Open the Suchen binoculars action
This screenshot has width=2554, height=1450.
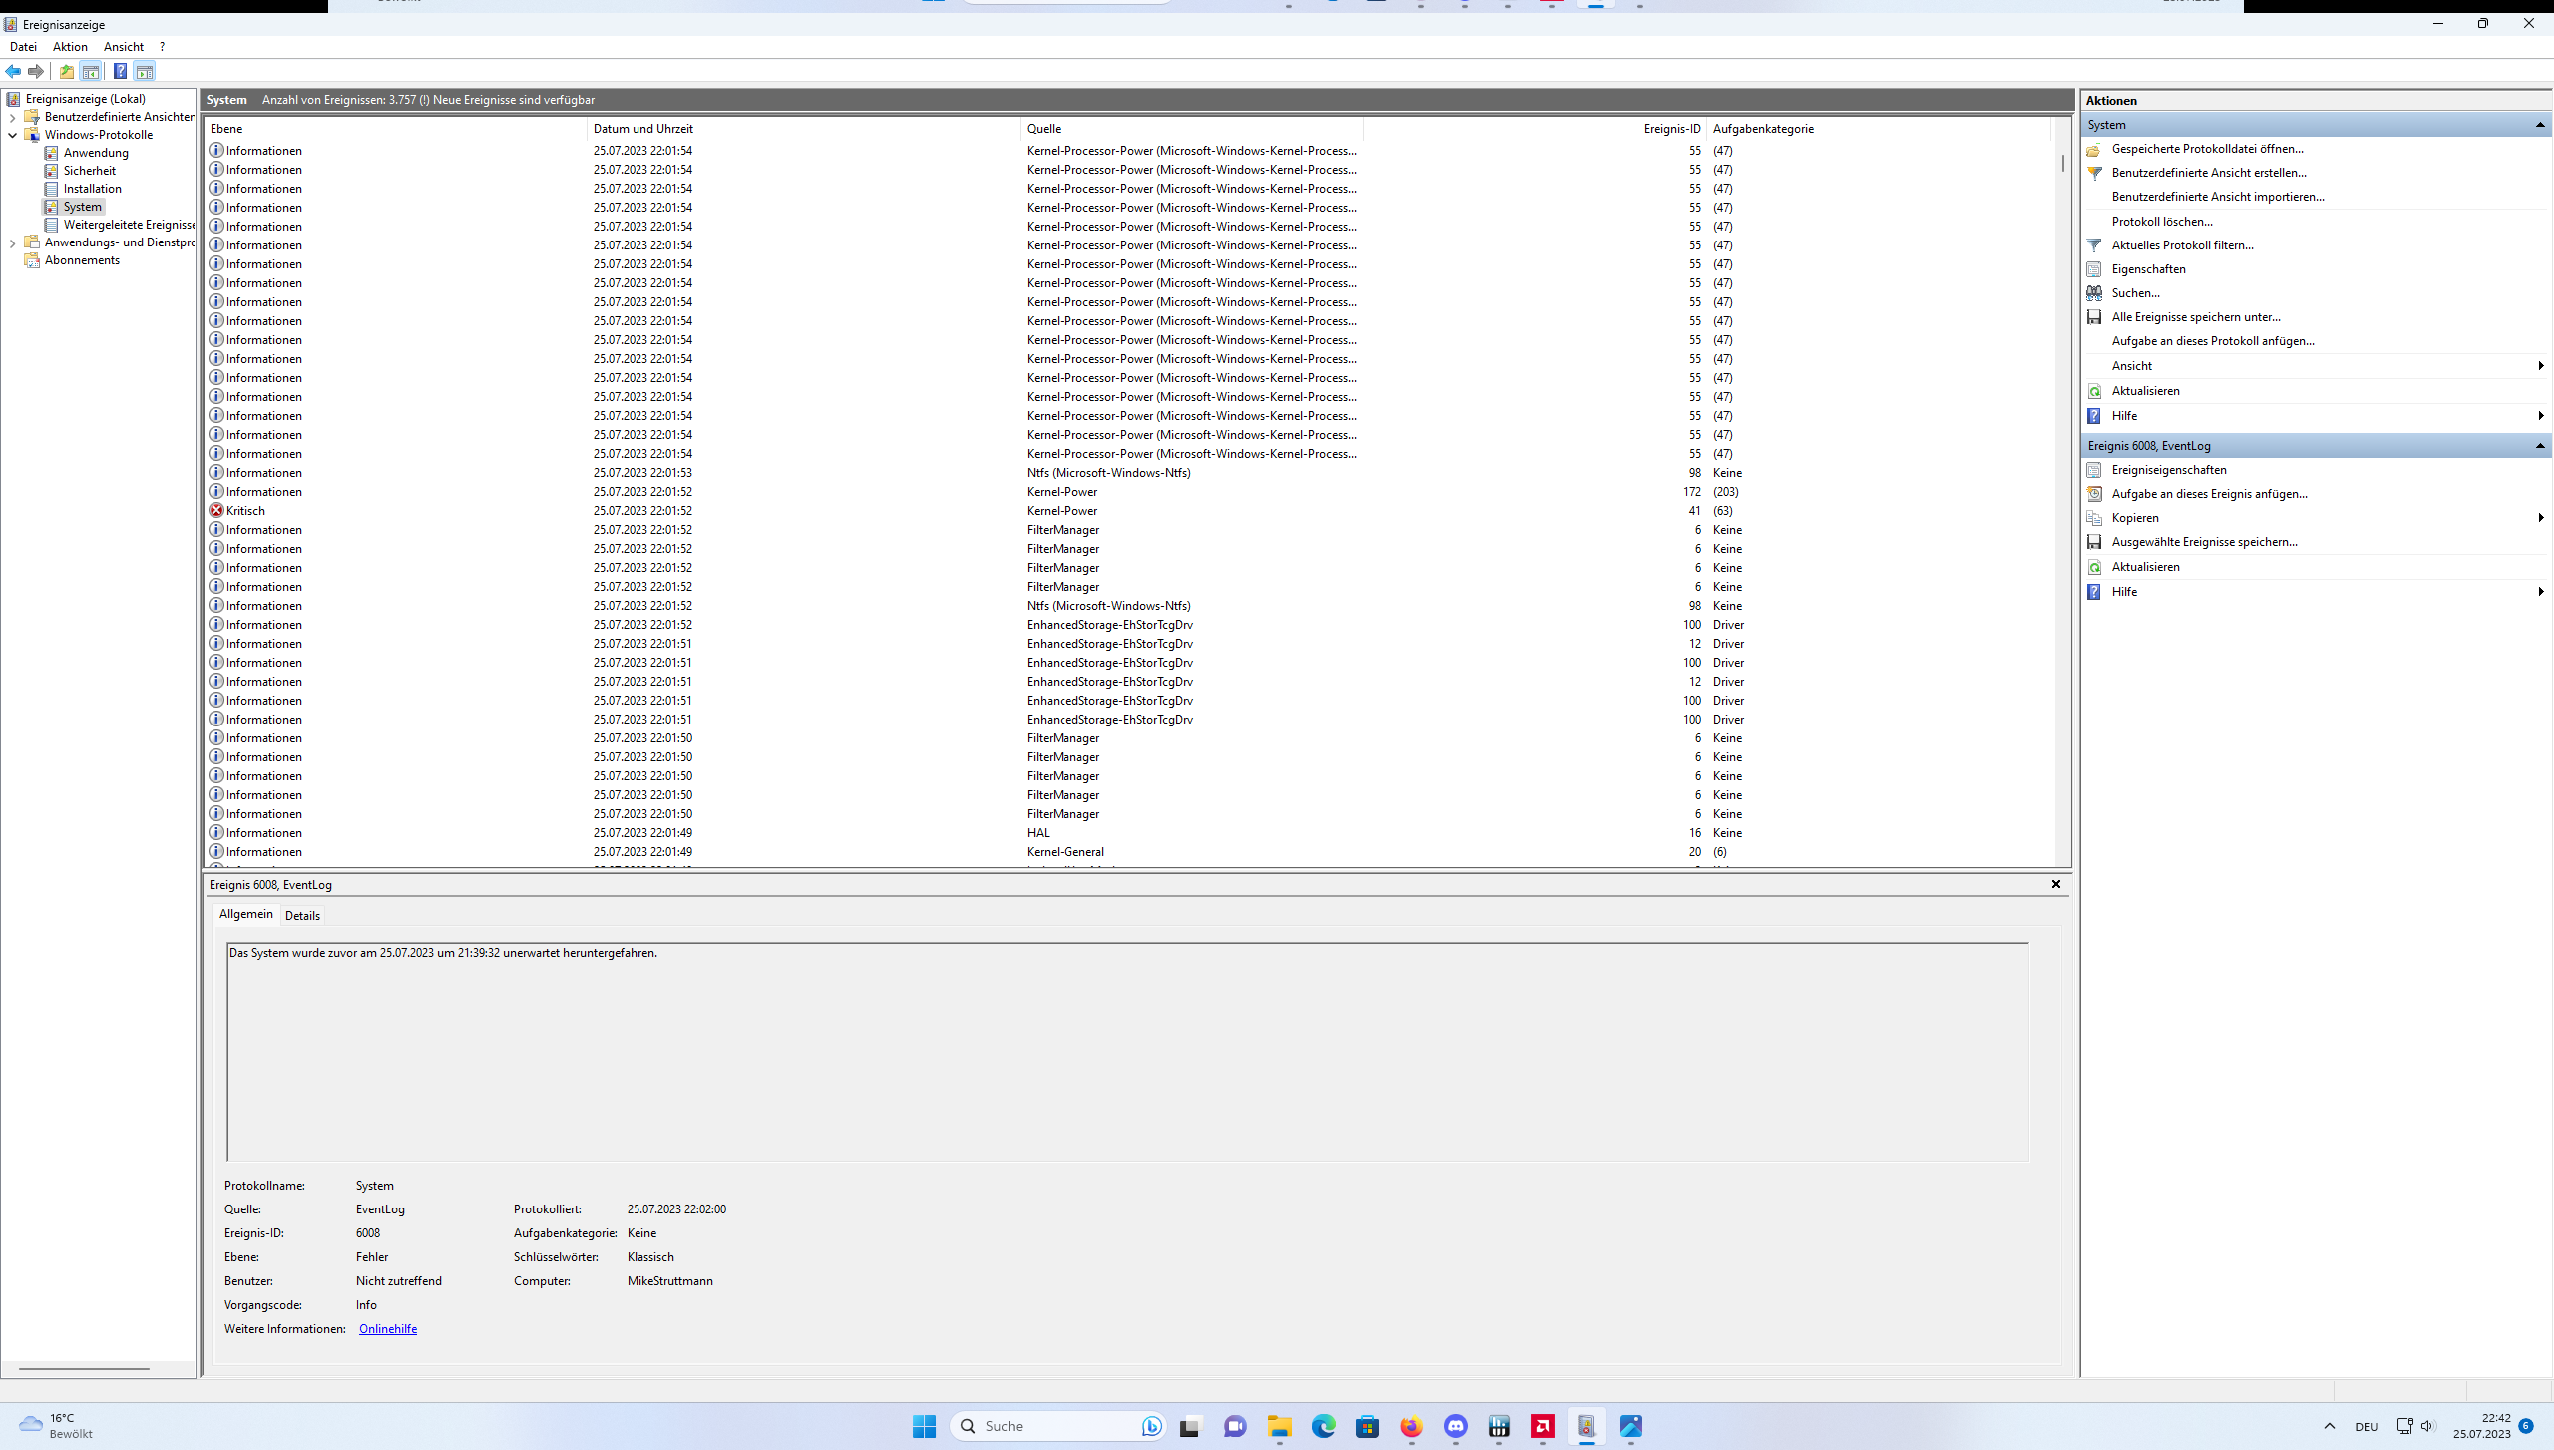[x=2135, y=293]
